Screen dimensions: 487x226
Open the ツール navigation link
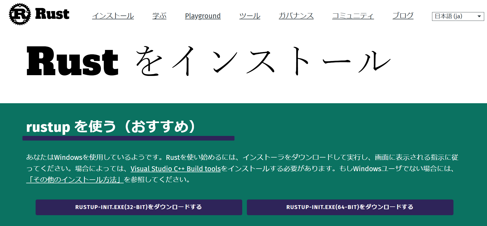pos(250,16)
